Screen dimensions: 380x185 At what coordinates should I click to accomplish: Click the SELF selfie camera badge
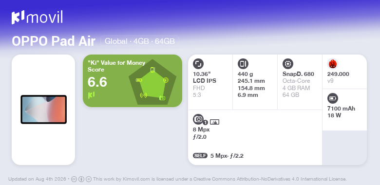[200, 155]
